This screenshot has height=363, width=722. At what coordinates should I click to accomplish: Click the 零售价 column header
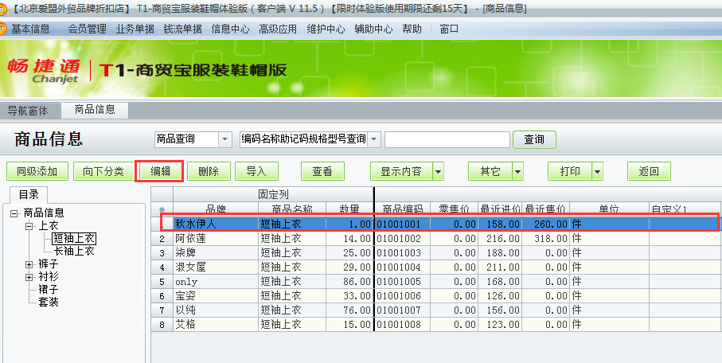(x=454, y=209)
